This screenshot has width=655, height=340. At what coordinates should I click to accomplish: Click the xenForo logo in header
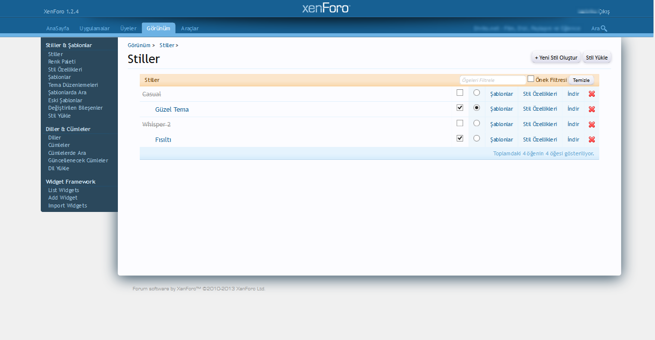pyautogui.click(x=326, y=8)
